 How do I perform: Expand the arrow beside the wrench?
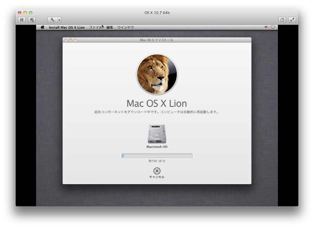click(59, 20)
